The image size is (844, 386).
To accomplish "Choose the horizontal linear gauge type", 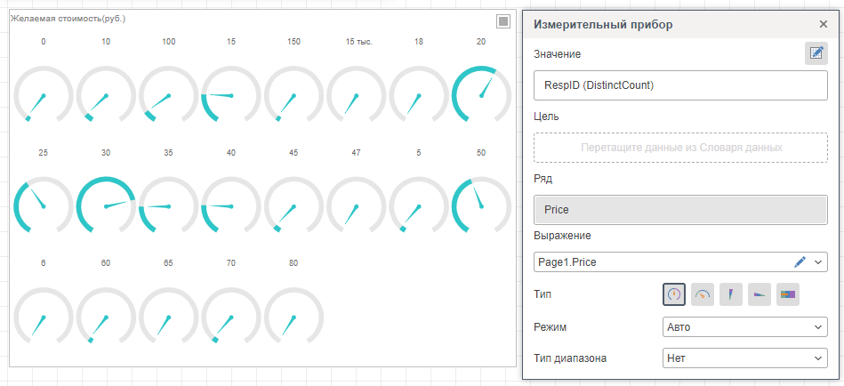I will pos(760,294).
